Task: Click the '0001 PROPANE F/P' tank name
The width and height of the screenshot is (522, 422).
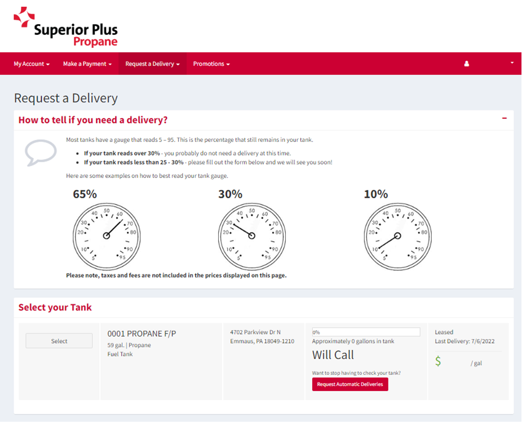Action: click(141, 334)
